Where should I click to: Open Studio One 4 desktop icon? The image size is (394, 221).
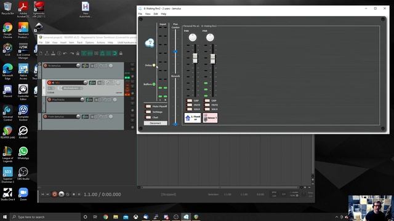[7, 195]
